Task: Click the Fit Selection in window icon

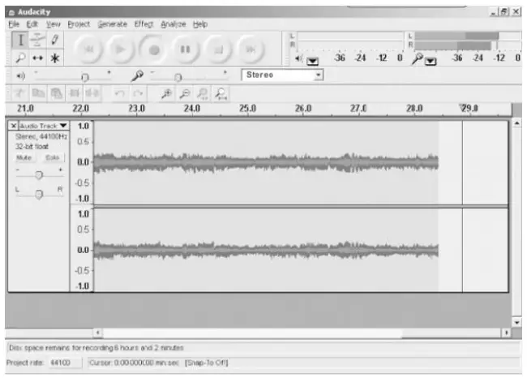Action: click(x=203, y=93)
